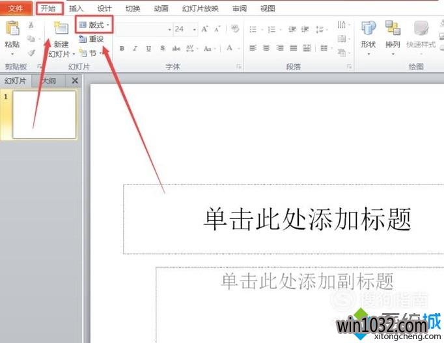The height and width of the screenshot is (343, 444).
Task: Click the Increase Font Size icon
Action: [x=204, y=29]
